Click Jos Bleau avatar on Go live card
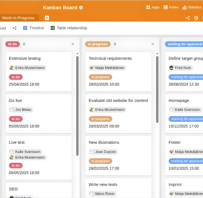This screenshot has width=203, height=198. click(12, 110)
